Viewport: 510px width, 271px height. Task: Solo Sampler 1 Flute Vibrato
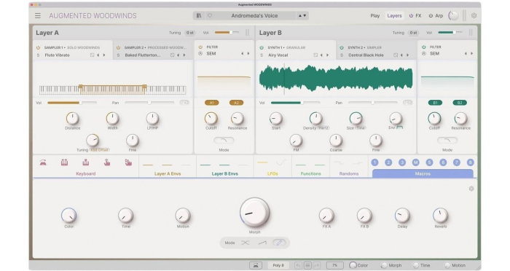click(38, 55)
